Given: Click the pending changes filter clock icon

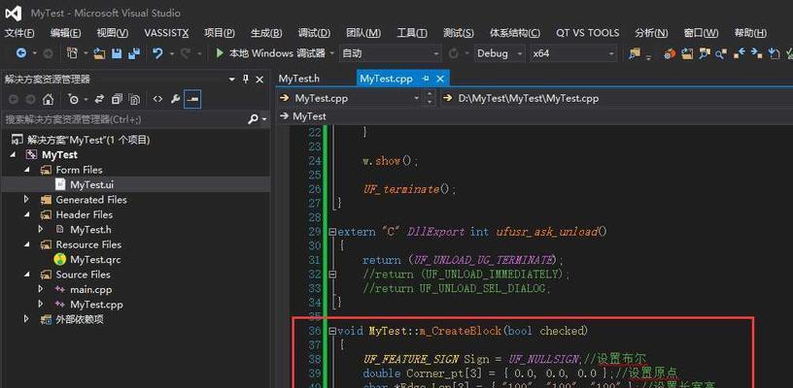Looking at the screenshot, I should (x=73, y=99).
